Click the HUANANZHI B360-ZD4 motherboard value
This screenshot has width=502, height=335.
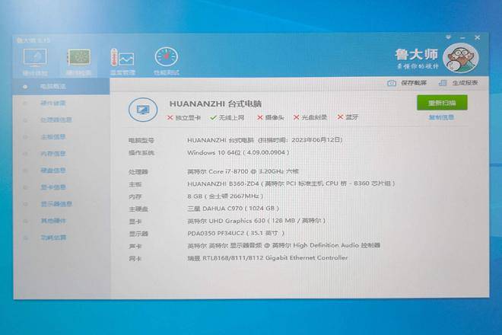coord(291,183)
